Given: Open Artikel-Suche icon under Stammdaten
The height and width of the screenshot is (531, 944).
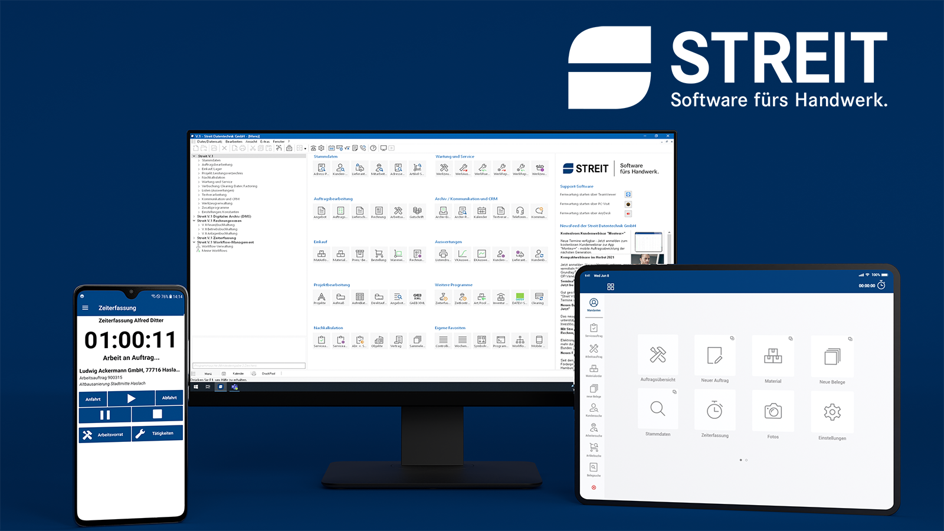Looking at the screenshot, I should tap(417, 168).
